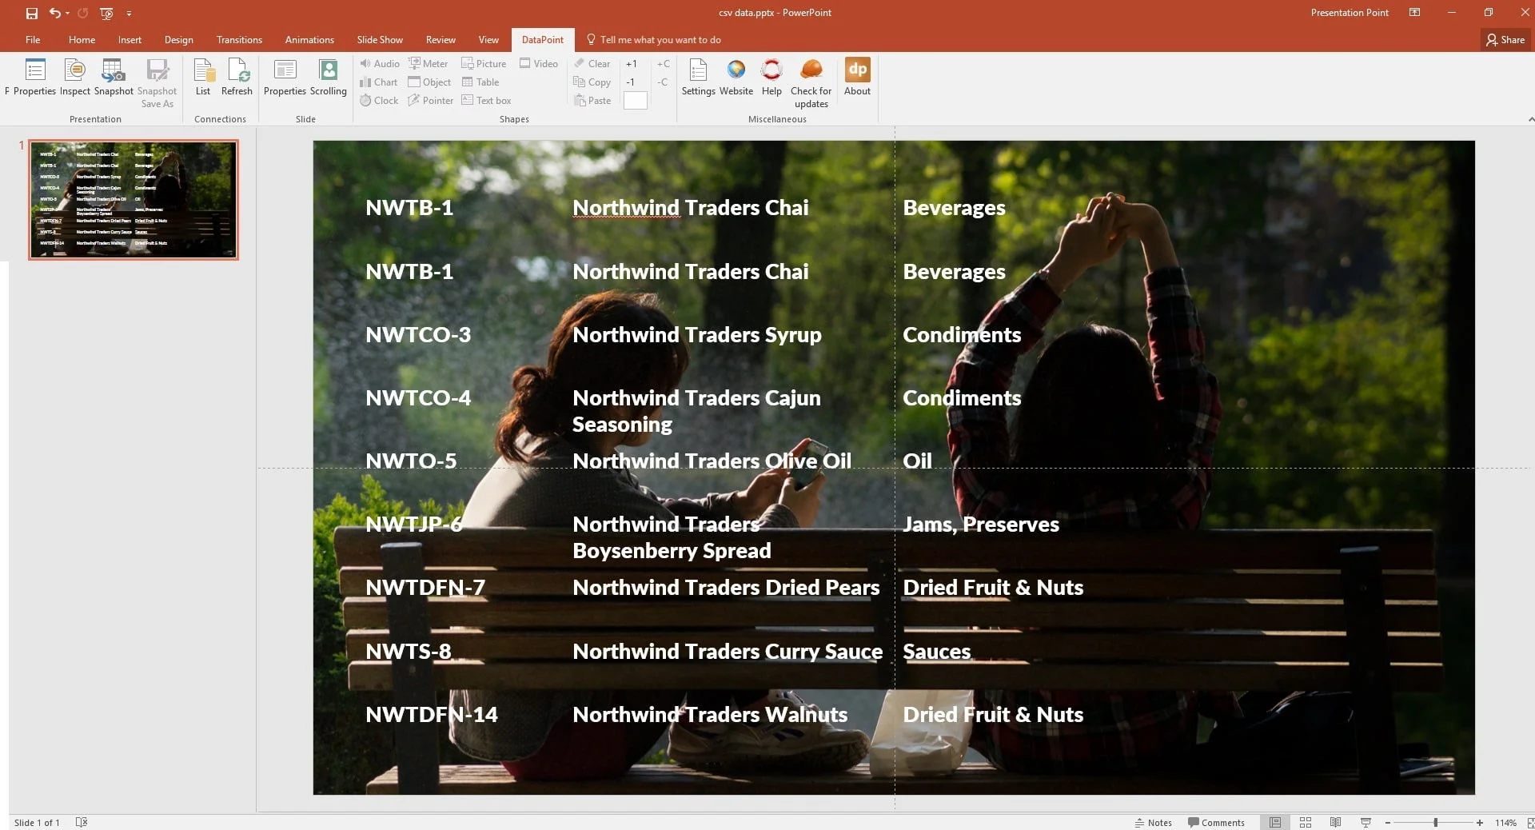Viewport: 1535px width, 830px height.
Task: Toggle the Comments pane from status bar
Action: (x=1216, y=822)
